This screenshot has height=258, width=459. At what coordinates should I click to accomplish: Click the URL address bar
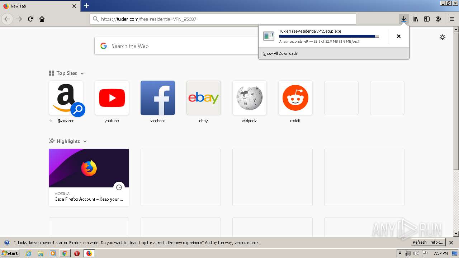pyautogui.click(x=223, y=19)
